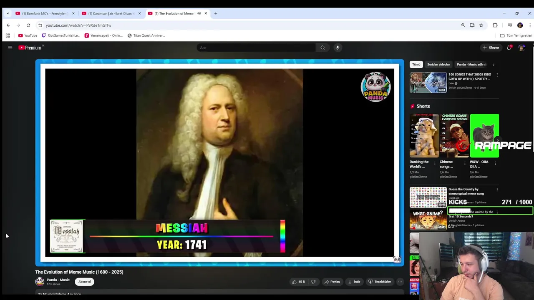
Task: Open the Ranking the World's short
Action: coord(424,136)
